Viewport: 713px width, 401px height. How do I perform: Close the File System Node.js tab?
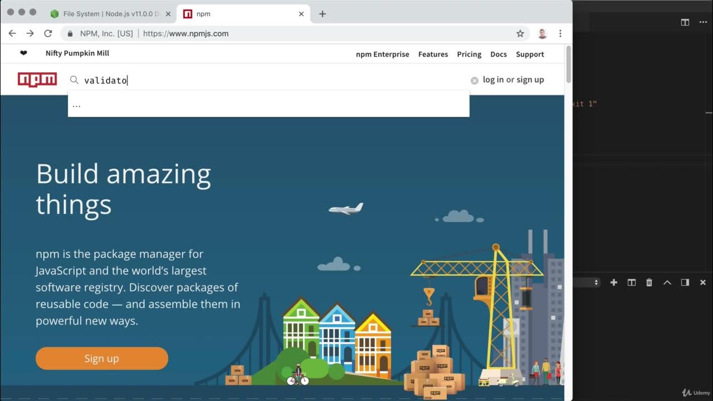(169, 14)
